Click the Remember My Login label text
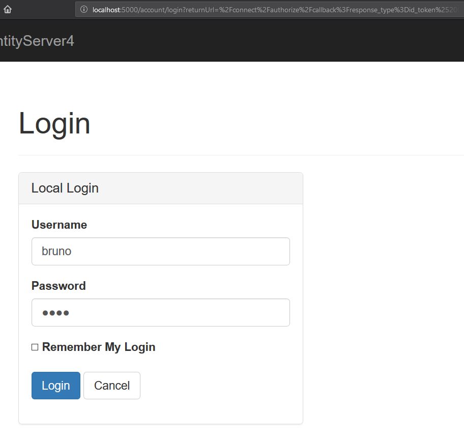464x436 pixels. click(99, 346)
